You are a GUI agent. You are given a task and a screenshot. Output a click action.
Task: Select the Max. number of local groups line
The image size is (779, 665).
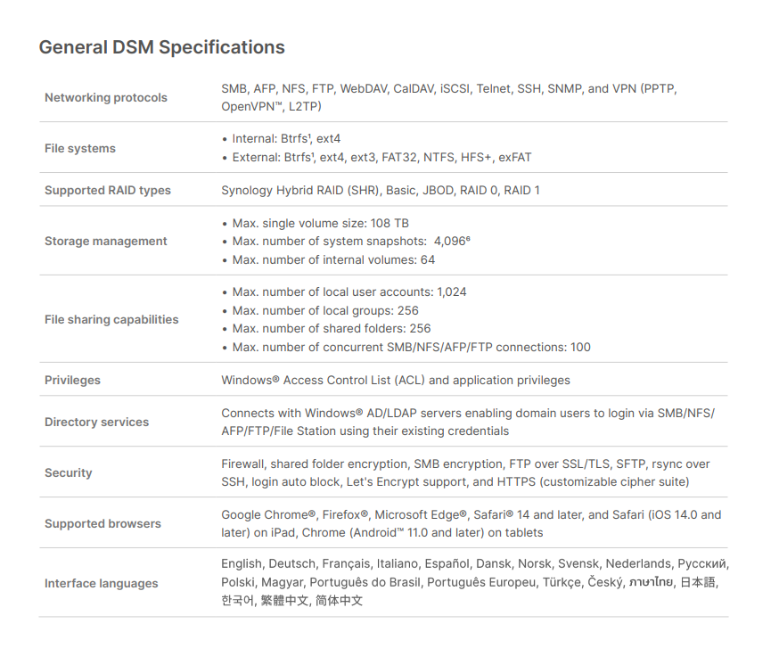click(x=325, y=310)
